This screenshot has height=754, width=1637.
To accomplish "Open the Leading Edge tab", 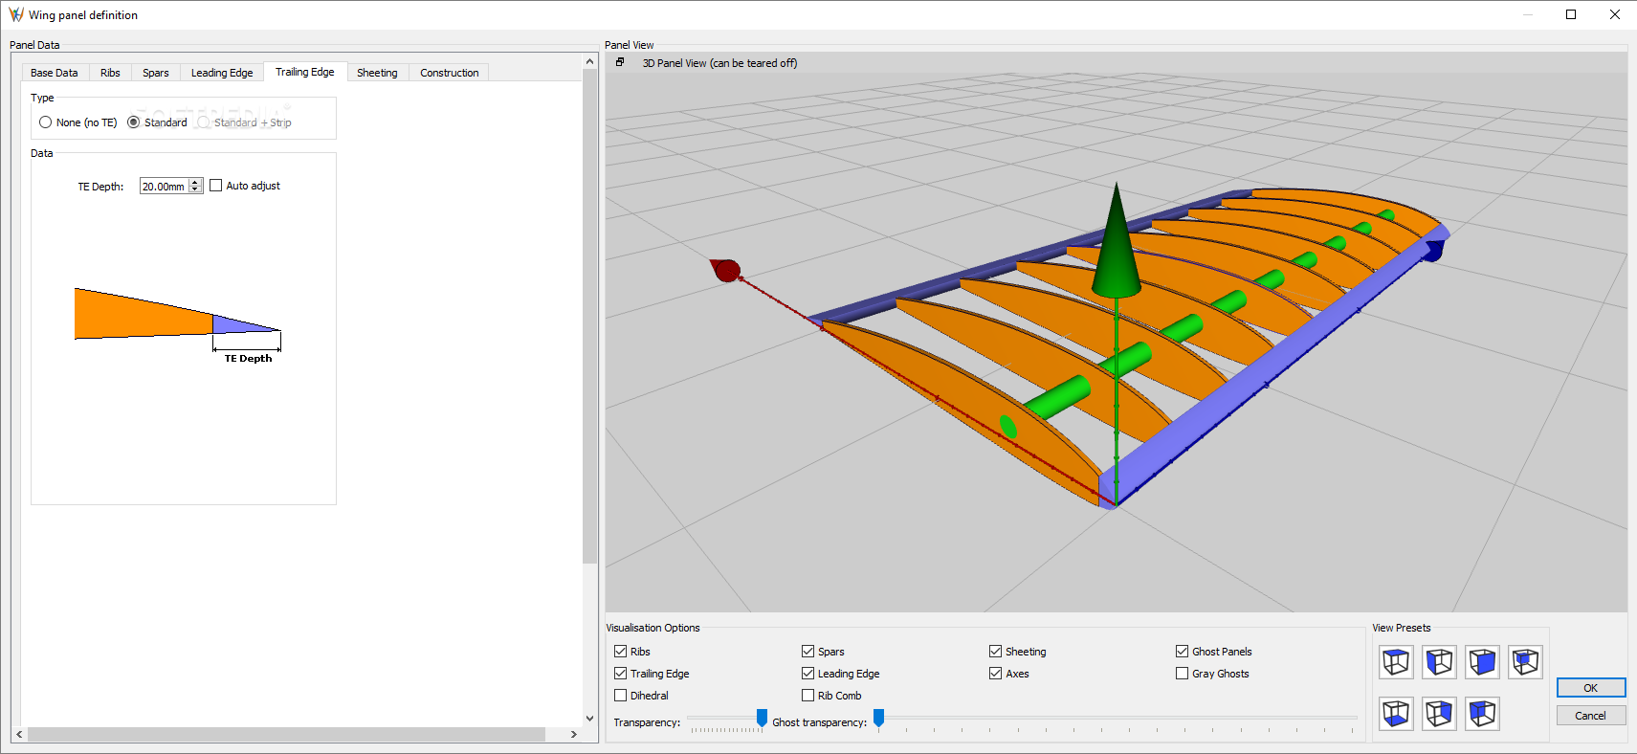I will coord(222,73).
